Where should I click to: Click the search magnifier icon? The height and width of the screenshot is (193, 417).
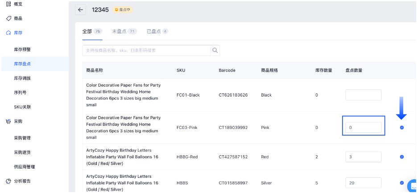pos(215,50)
